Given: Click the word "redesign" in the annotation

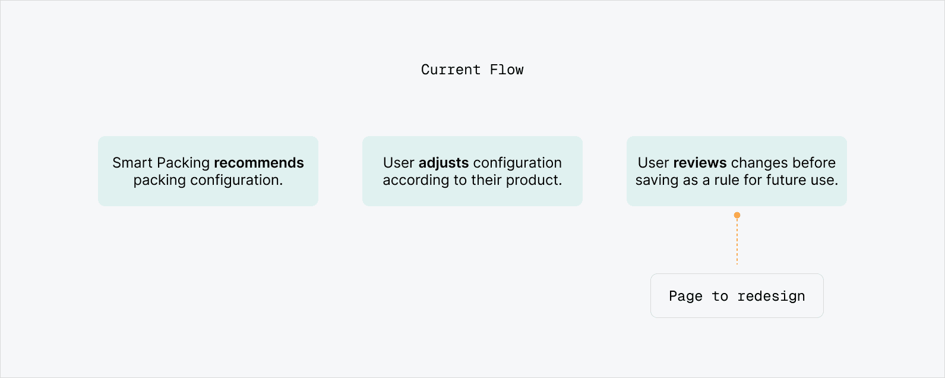Looking at the screenshot, I should [771, 296].
